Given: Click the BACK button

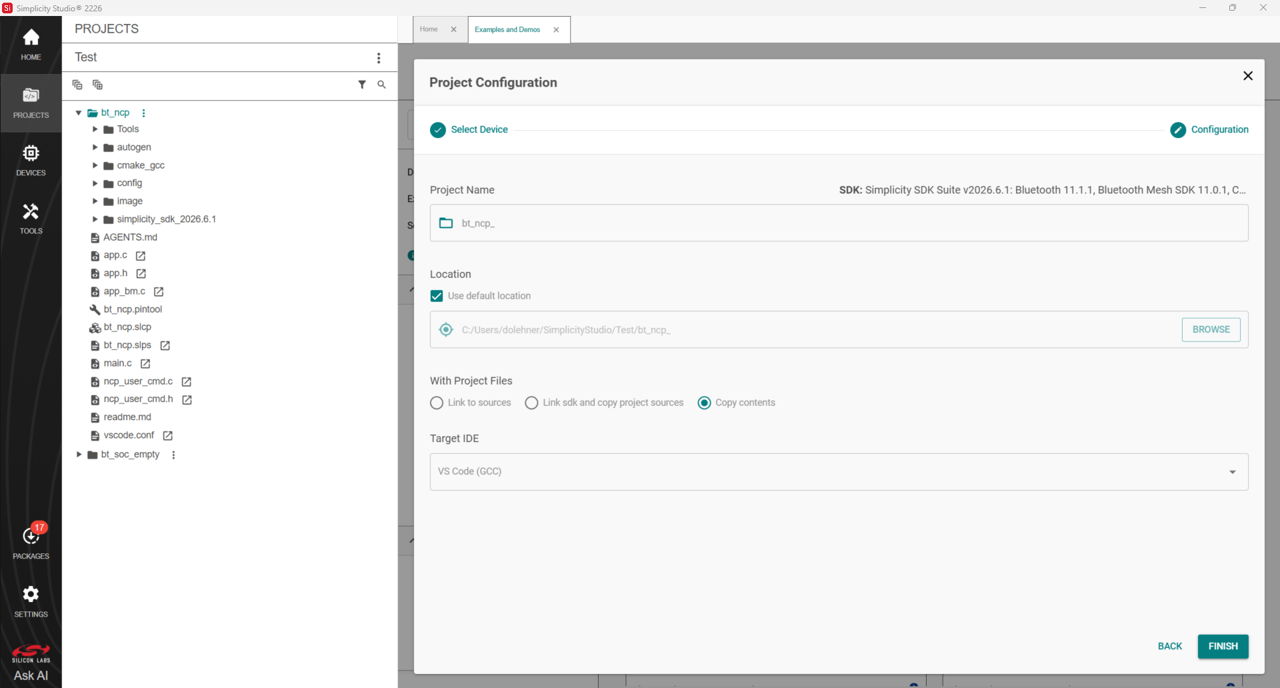Looking at the screenshot, I should [x=1169, y=646].
